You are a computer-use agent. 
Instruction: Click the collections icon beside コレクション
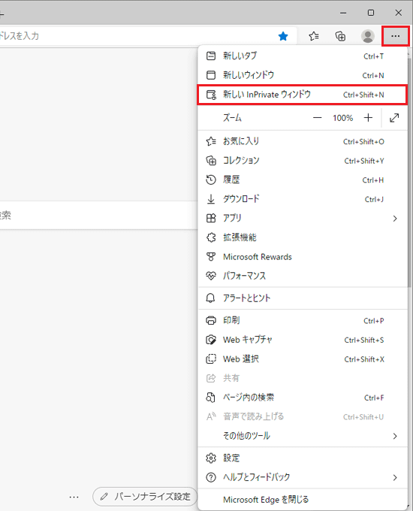[211, 161]
